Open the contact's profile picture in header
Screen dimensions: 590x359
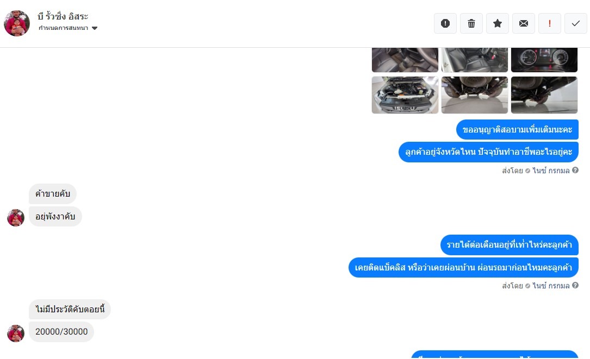[17, 23]
